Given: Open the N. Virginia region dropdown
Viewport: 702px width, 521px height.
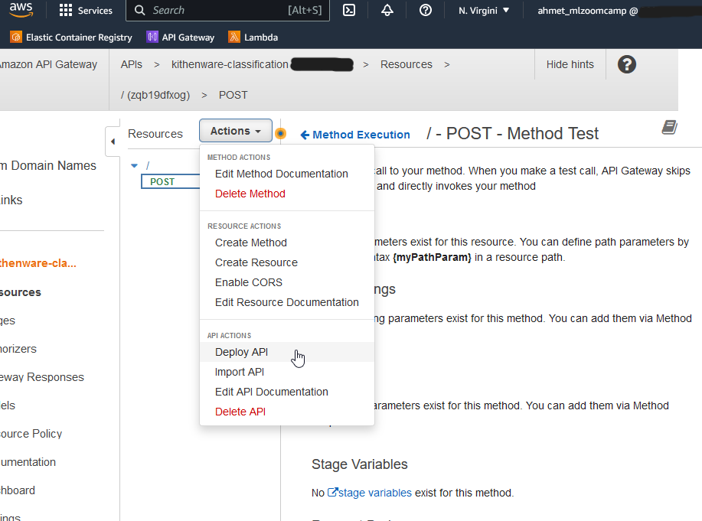Looking at the screenshot, I should (484, 10).
